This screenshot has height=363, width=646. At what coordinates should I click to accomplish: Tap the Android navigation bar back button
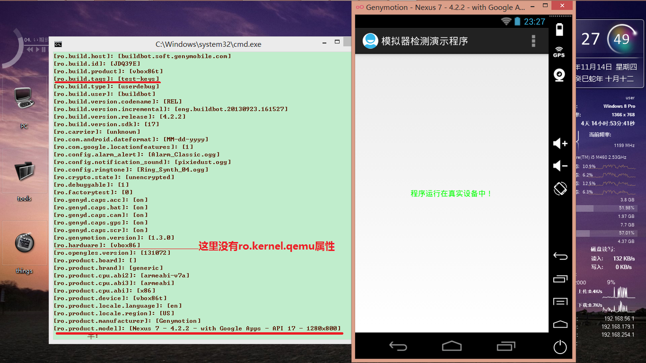click(398, 346)
